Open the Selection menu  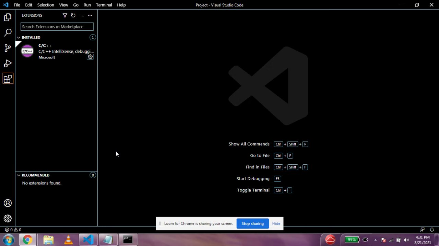coord(46,5)
